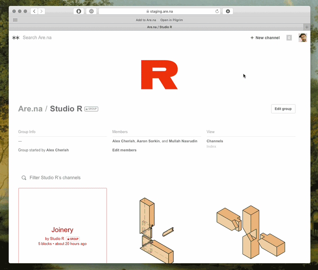Click the Add to Are.na bookmark
This screenshot has width=318, height=270.
[146, 20]
